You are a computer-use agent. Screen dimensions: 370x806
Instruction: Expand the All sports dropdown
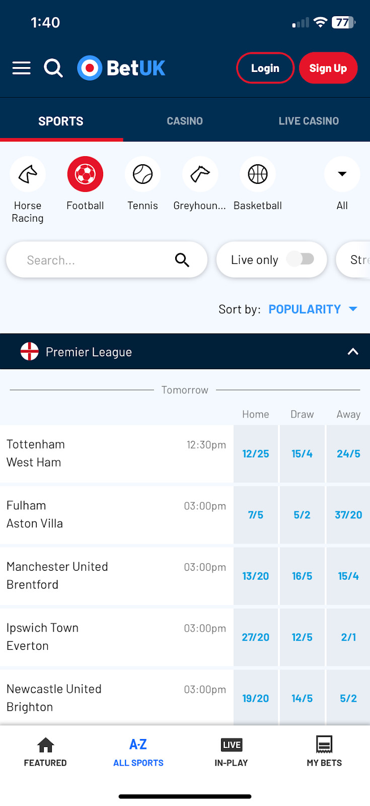[x=342, y=174]
